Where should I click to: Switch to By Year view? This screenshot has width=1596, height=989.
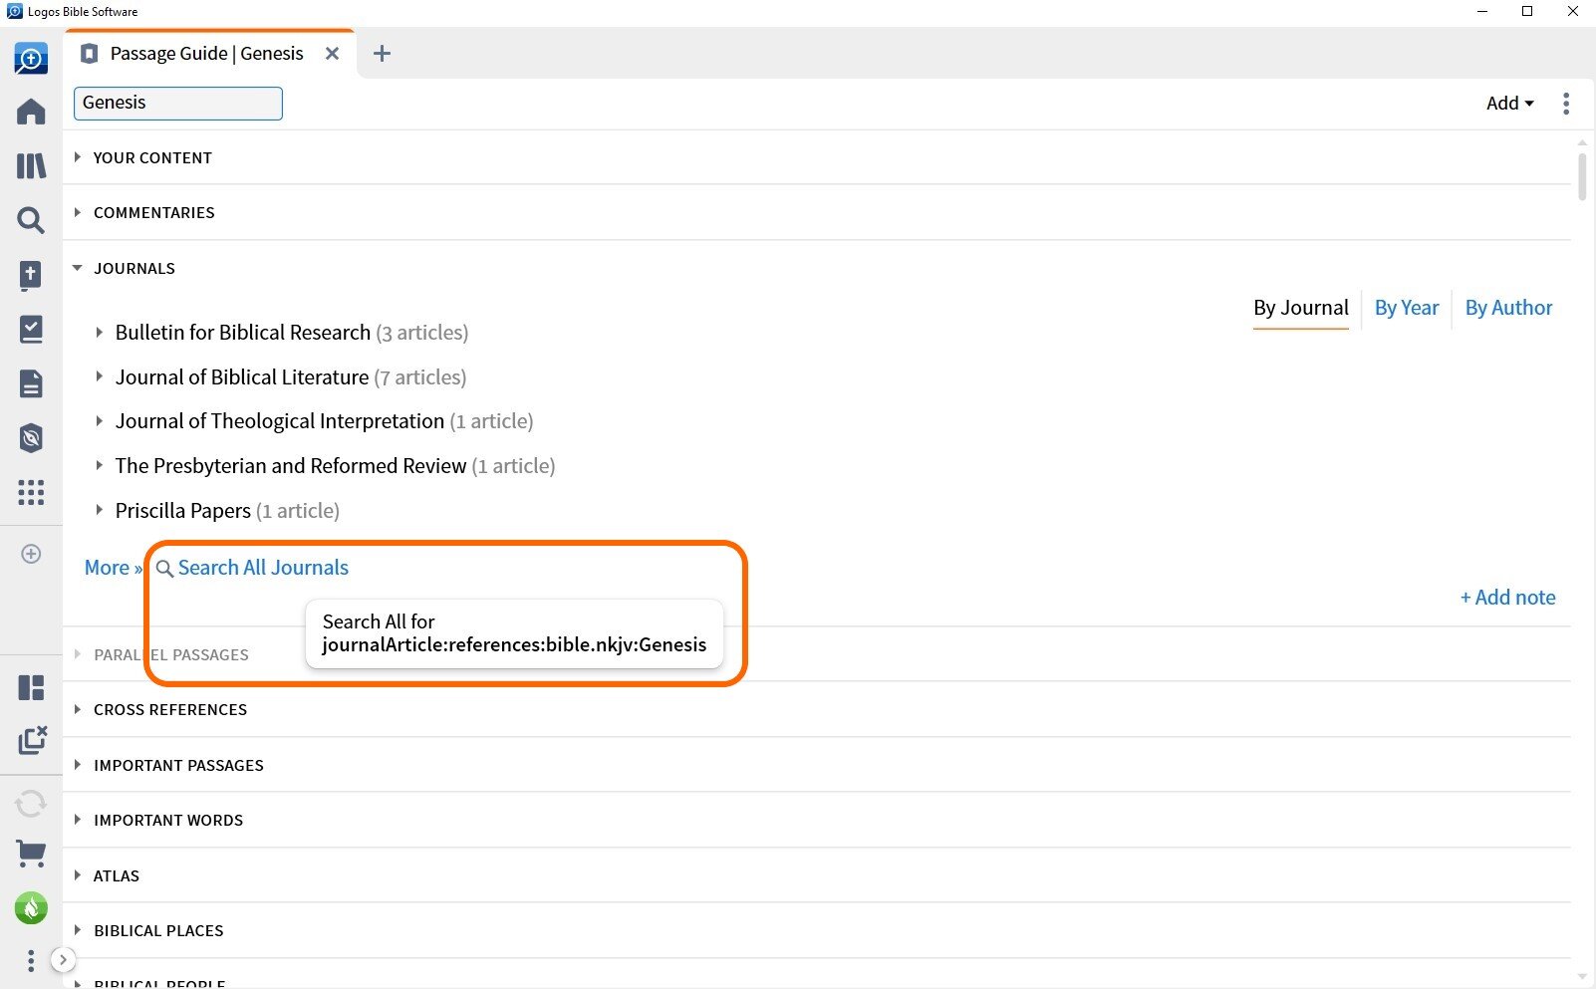(x=1407, y=308)
